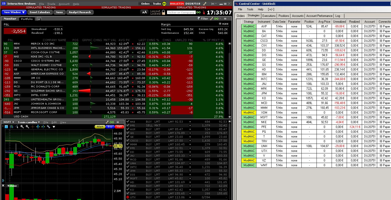Click the Event Calendars button

tap(40, 12)
